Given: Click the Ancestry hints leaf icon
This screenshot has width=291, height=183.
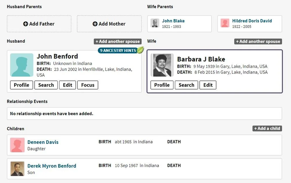Looking at the screenshot, I should click(141, 50).
